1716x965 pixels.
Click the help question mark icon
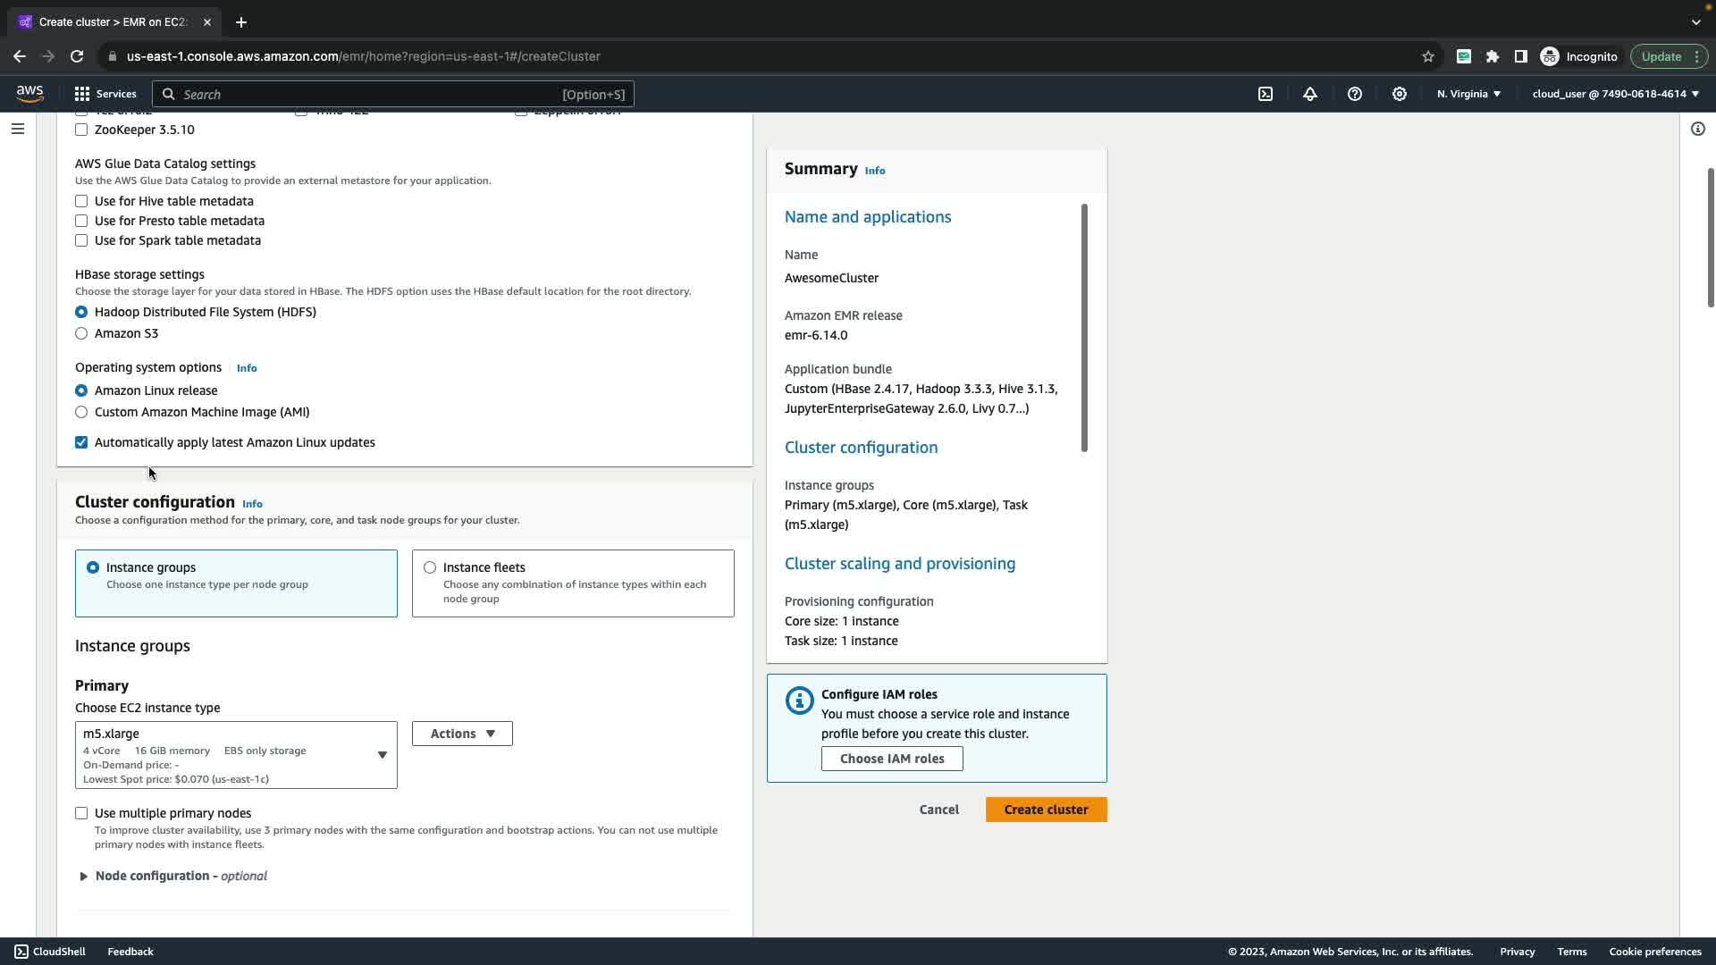[1355, 94]
